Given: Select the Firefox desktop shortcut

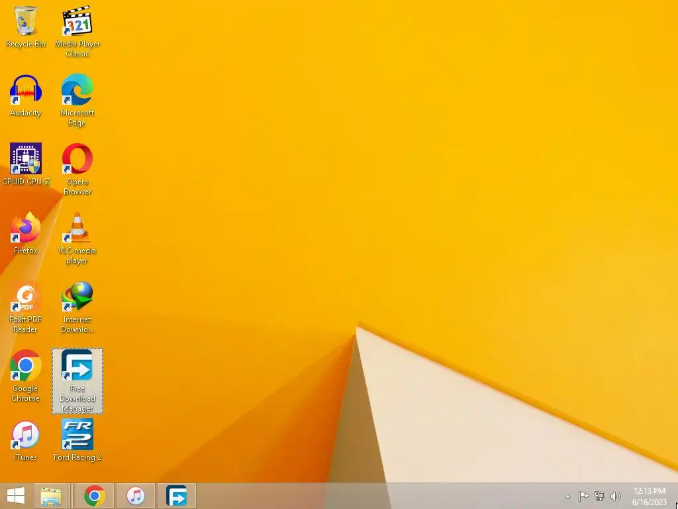Looking at the screenshot, I should coord(26,233).
